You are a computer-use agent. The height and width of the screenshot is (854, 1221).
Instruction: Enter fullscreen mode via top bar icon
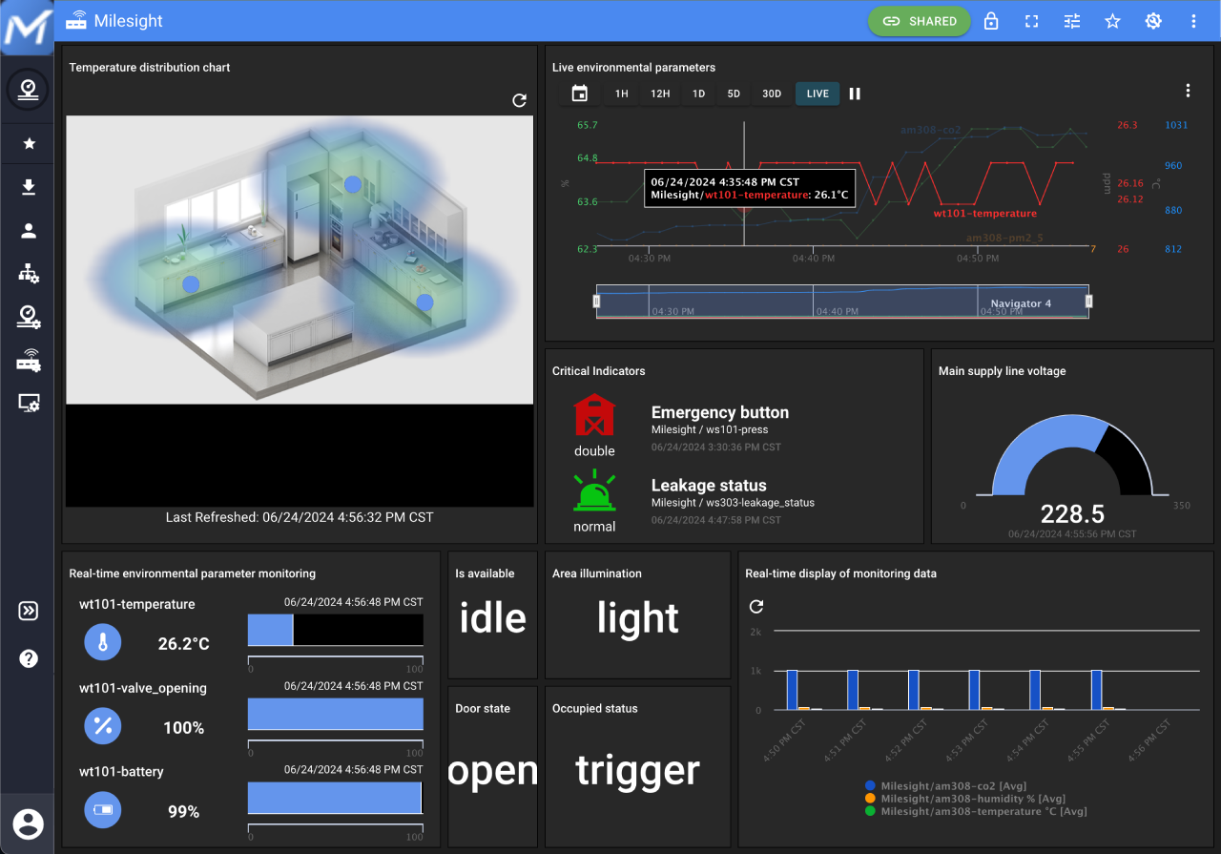tap(1031, 21)
